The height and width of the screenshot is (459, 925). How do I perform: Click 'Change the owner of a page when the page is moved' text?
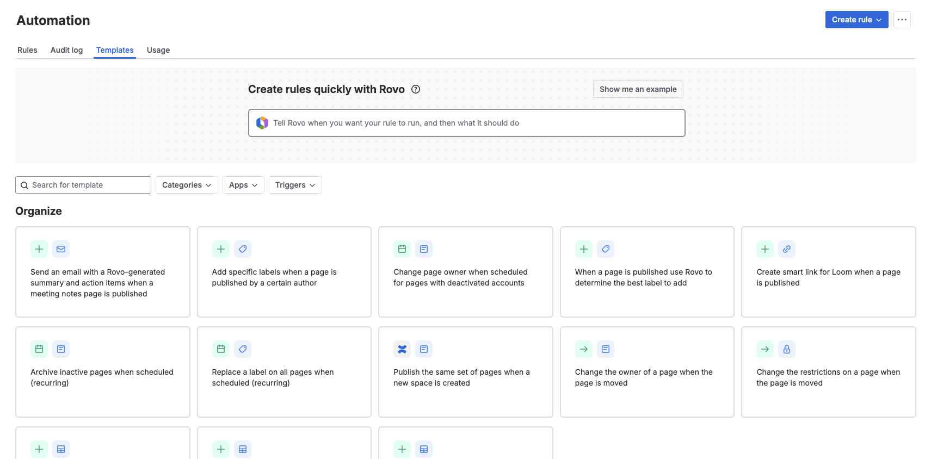(x=644, y=377)
